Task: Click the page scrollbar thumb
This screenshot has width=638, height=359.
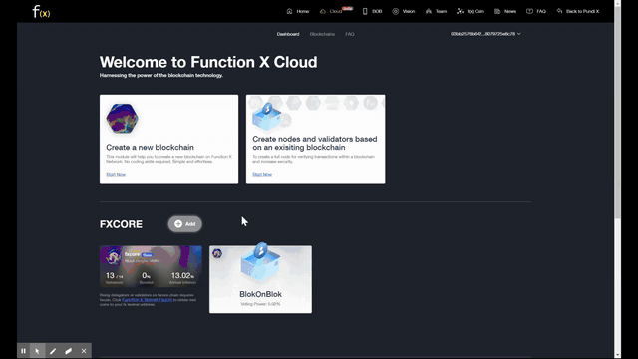Action: 618,112
